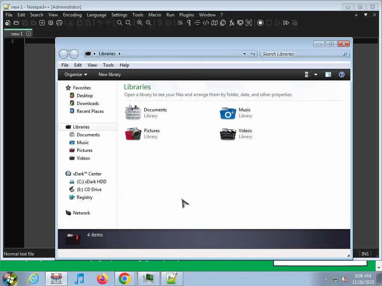
Task: Click Notepad++ Print toolbar icon
Action: pyautogui.click(x=59, y=23)
